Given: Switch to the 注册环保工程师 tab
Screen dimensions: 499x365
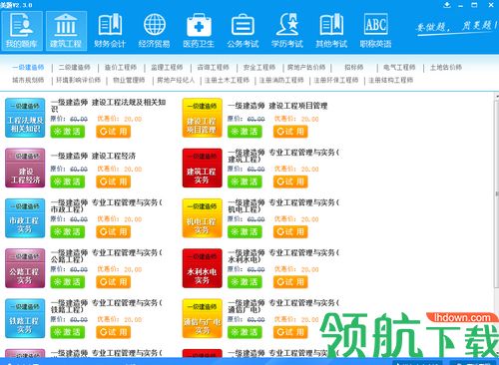Looking at the screenshot, I should click(x=336, y=80).
